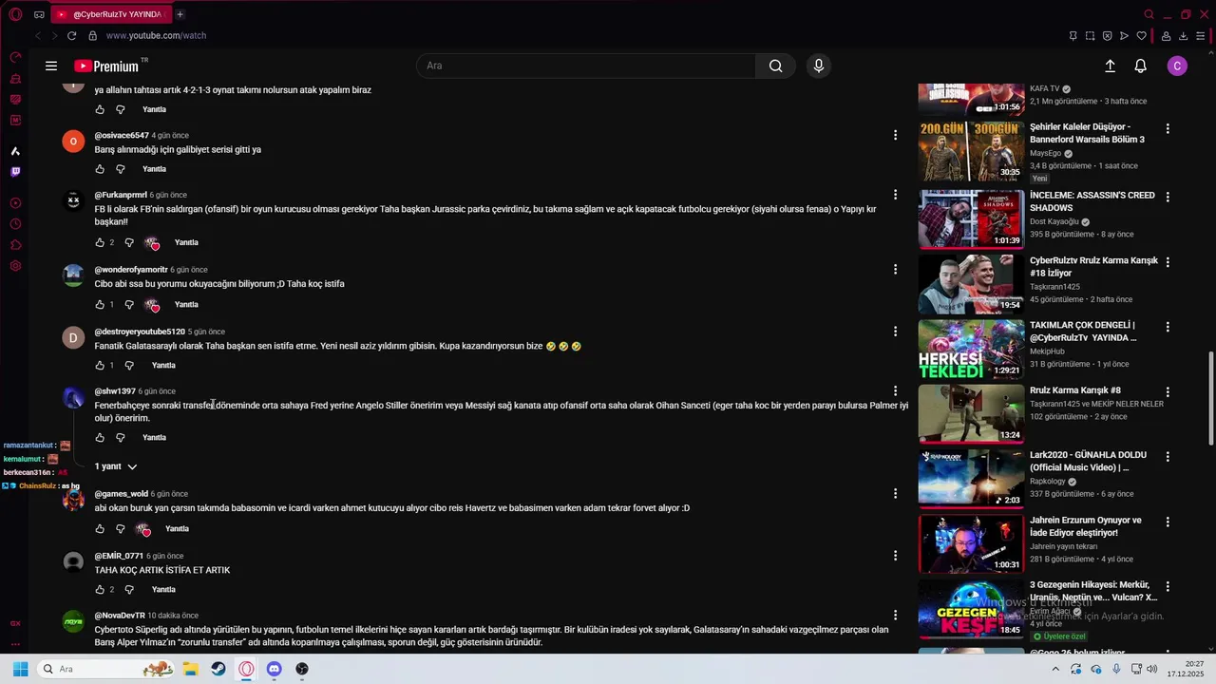The width and height of the screenshot is (1216, 684).
Task: Like the comment by @EMİR_0771
Action: (100, 590)
